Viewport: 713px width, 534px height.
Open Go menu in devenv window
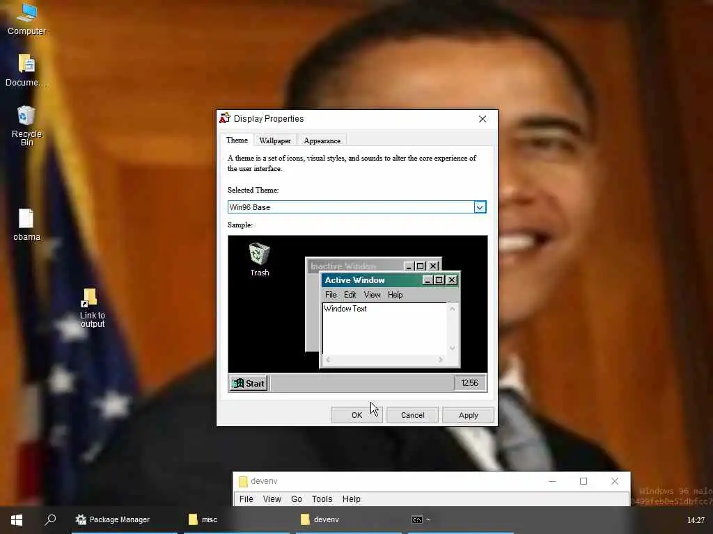point(297,499)
